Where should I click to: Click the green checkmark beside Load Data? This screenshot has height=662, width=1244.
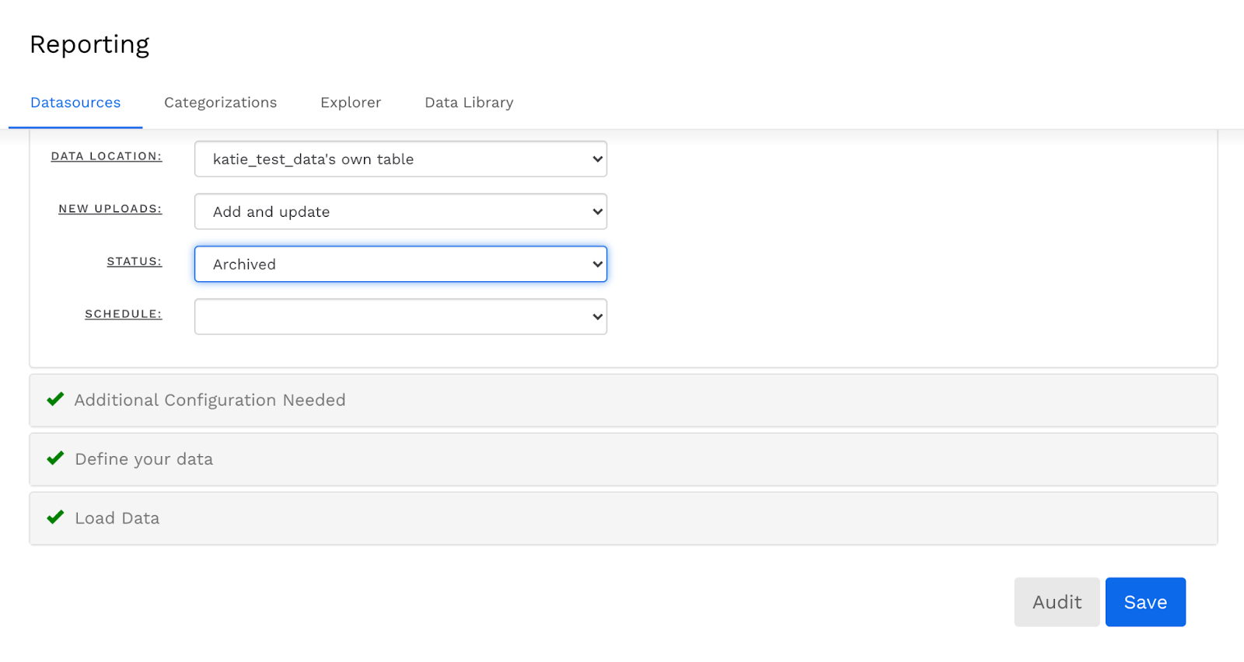(55, 517)
